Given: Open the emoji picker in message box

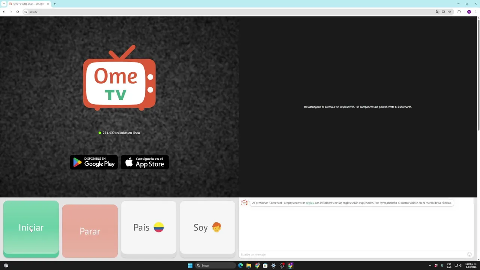Looking at the screenshot, I should tap(469, 255).
